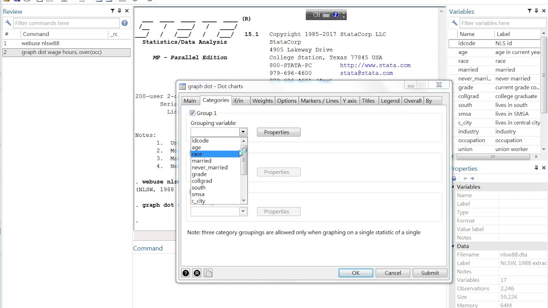The image size is (548, 308).
Task: Close the Variables panel
Action: 544,11
